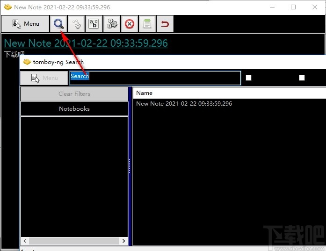Open the Menu button in Search window

(x=44, y=78)
